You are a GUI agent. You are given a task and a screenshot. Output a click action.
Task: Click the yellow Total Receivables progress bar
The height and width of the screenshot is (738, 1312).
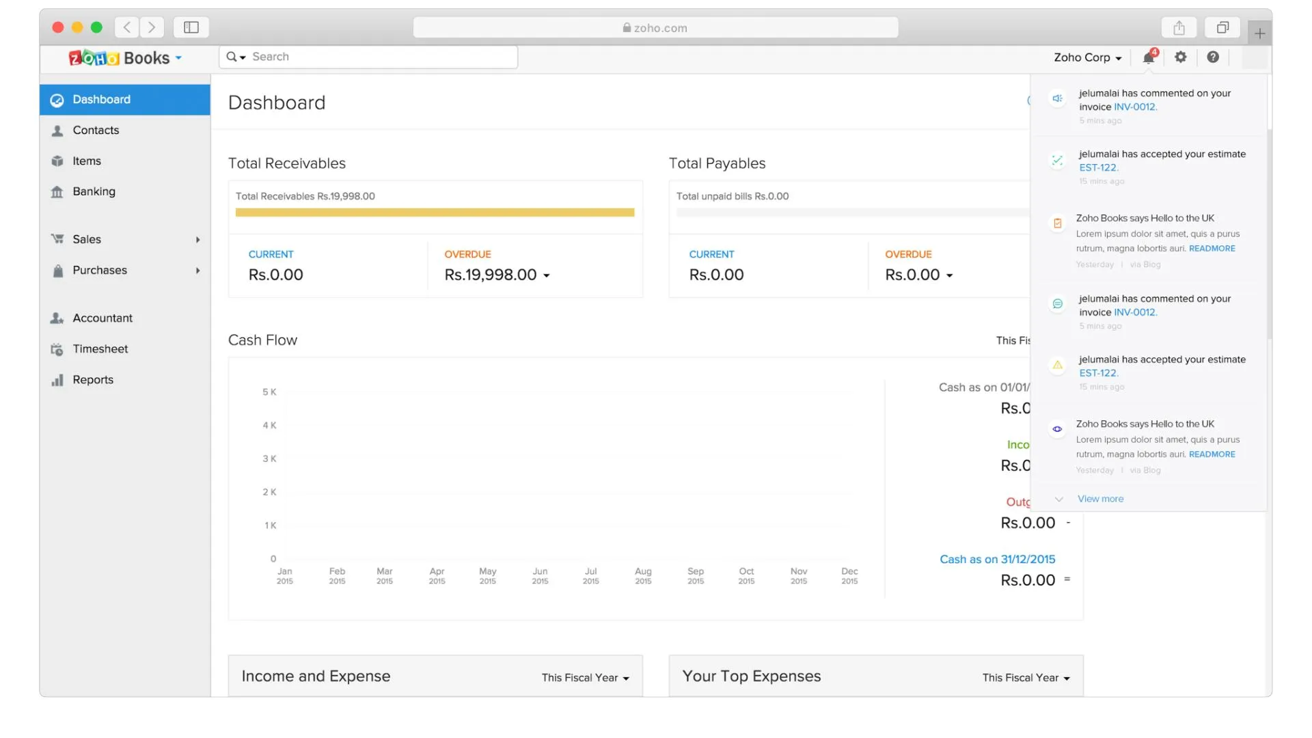pyautogui.click(x=435, y=213)
